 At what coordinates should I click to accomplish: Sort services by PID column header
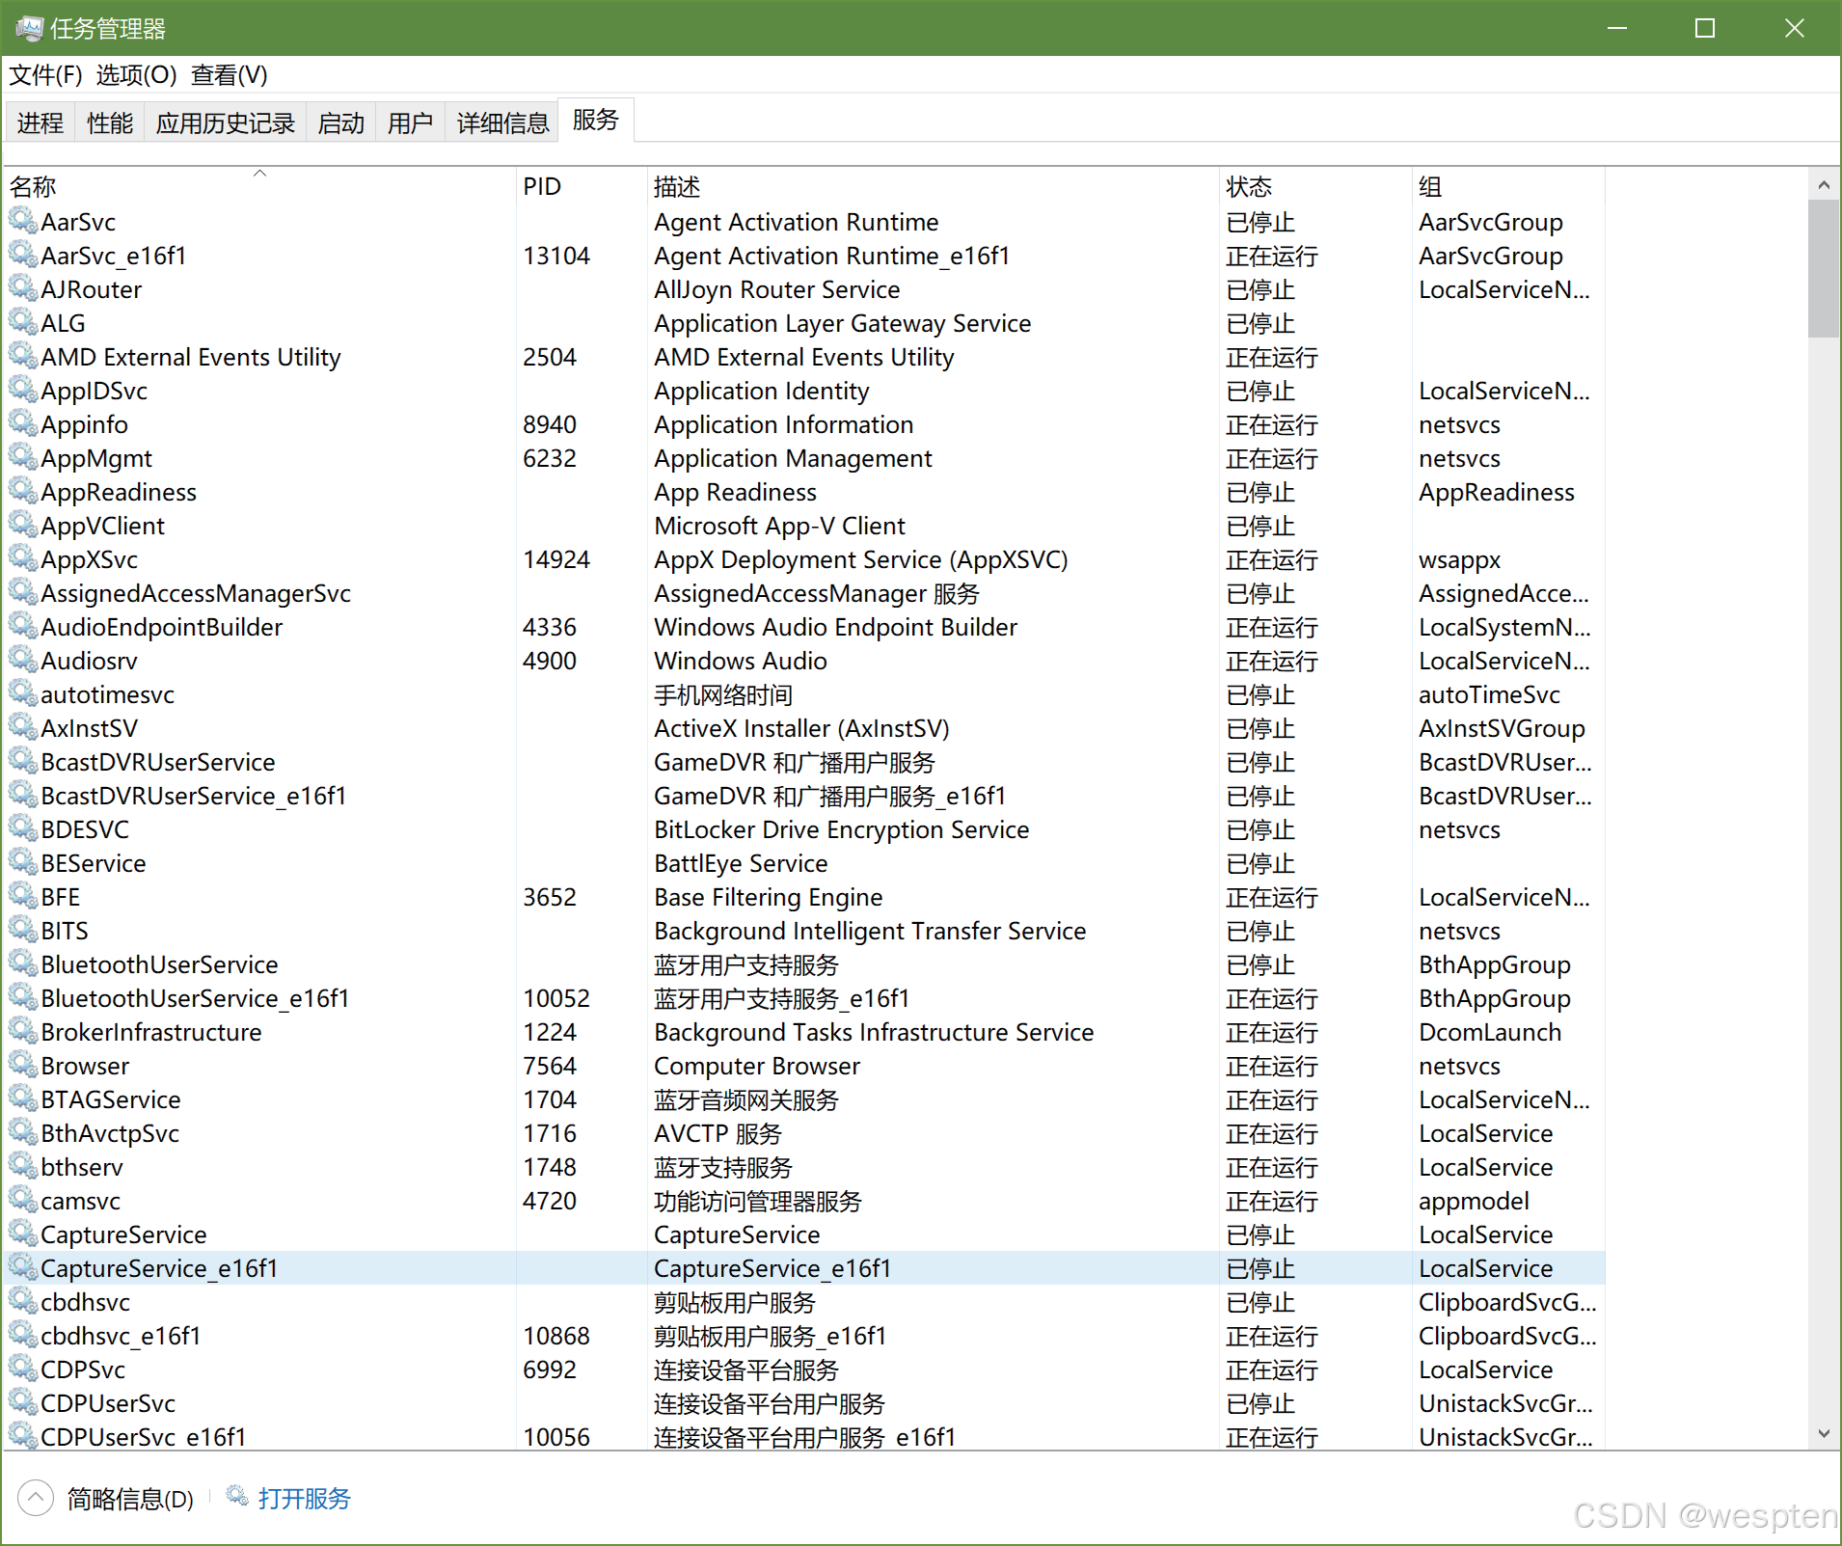582,186
